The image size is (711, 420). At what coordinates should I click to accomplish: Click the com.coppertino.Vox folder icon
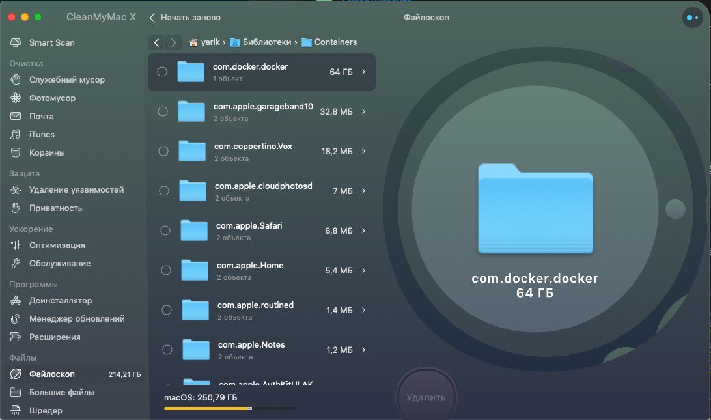[192, 151]
